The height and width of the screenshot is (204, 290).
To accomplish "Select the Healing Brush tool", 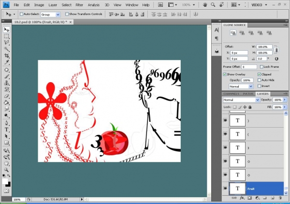I will pyautogui.click(x=6, y=70).
